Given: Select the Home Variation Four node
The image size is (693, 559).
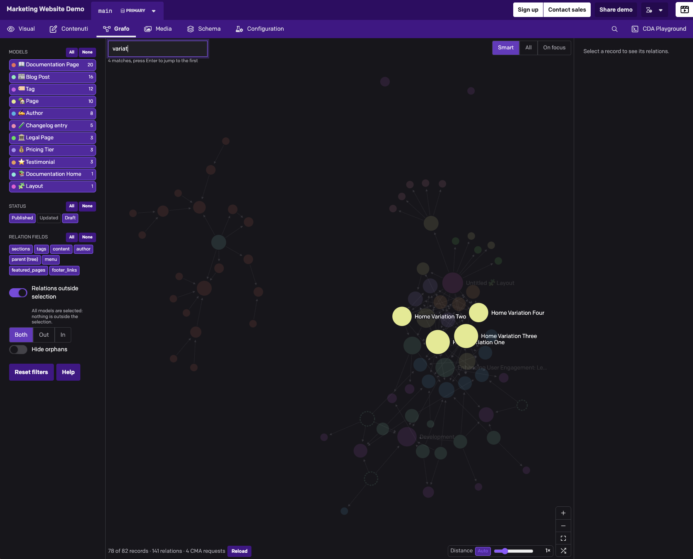Looking at the screenshot, I should [478, 313].
